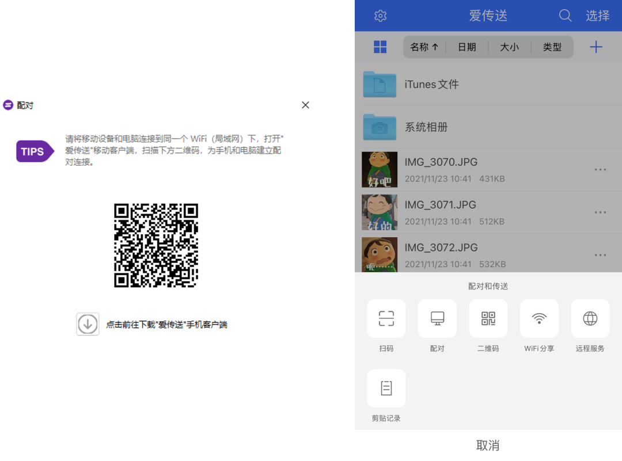The height and width of the screenshot is (461, 622).
Task: Select the iTunes 文件 folder icon
Action: point(380,84)
